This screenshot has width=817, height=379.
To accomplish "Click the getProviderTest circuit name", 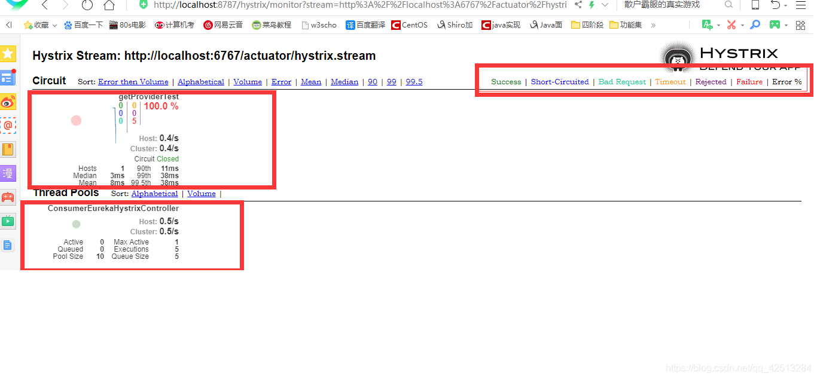I will pyautogui.click(x=149, y=97).
